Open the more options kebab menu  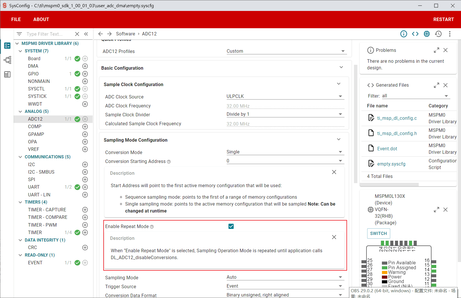click(x=450, y=34)
